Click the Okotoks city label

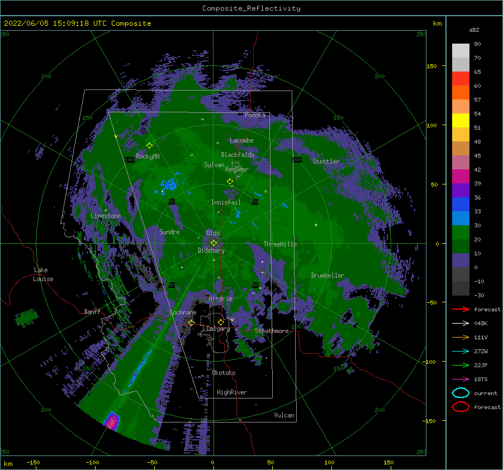(x=224, y=373)
